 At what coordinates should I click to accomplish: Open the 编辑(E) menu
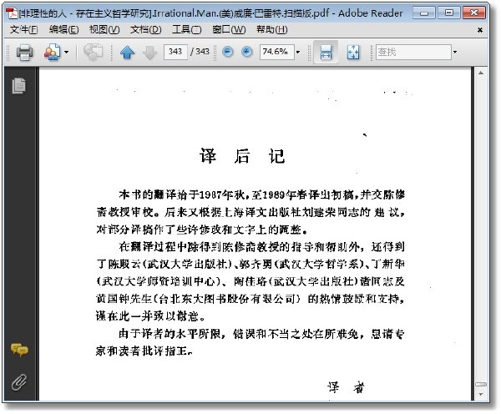[x=63, y=30]
